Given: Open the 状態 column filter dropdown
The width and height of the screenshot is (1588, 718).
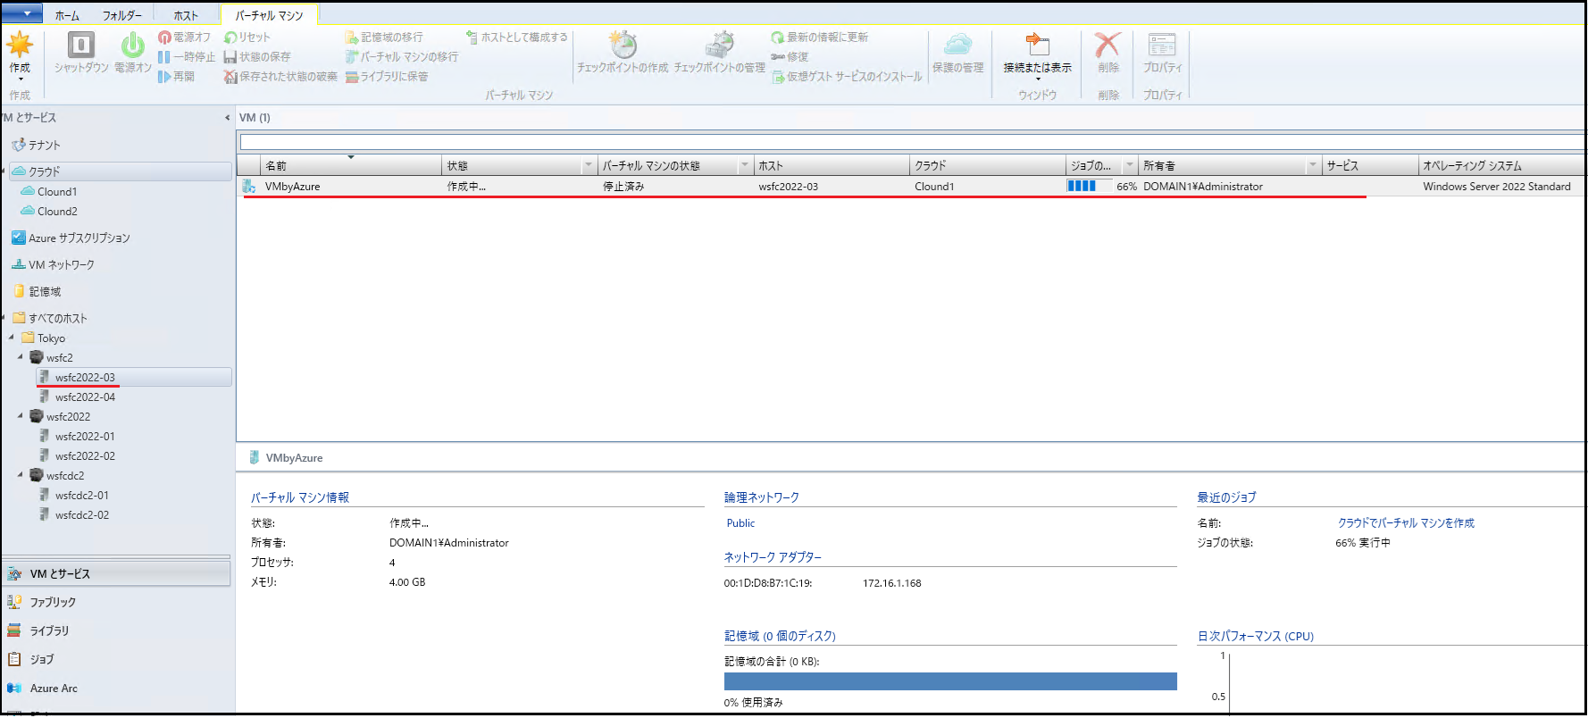Looking at the screenshot, I should (x=588, y=166).
